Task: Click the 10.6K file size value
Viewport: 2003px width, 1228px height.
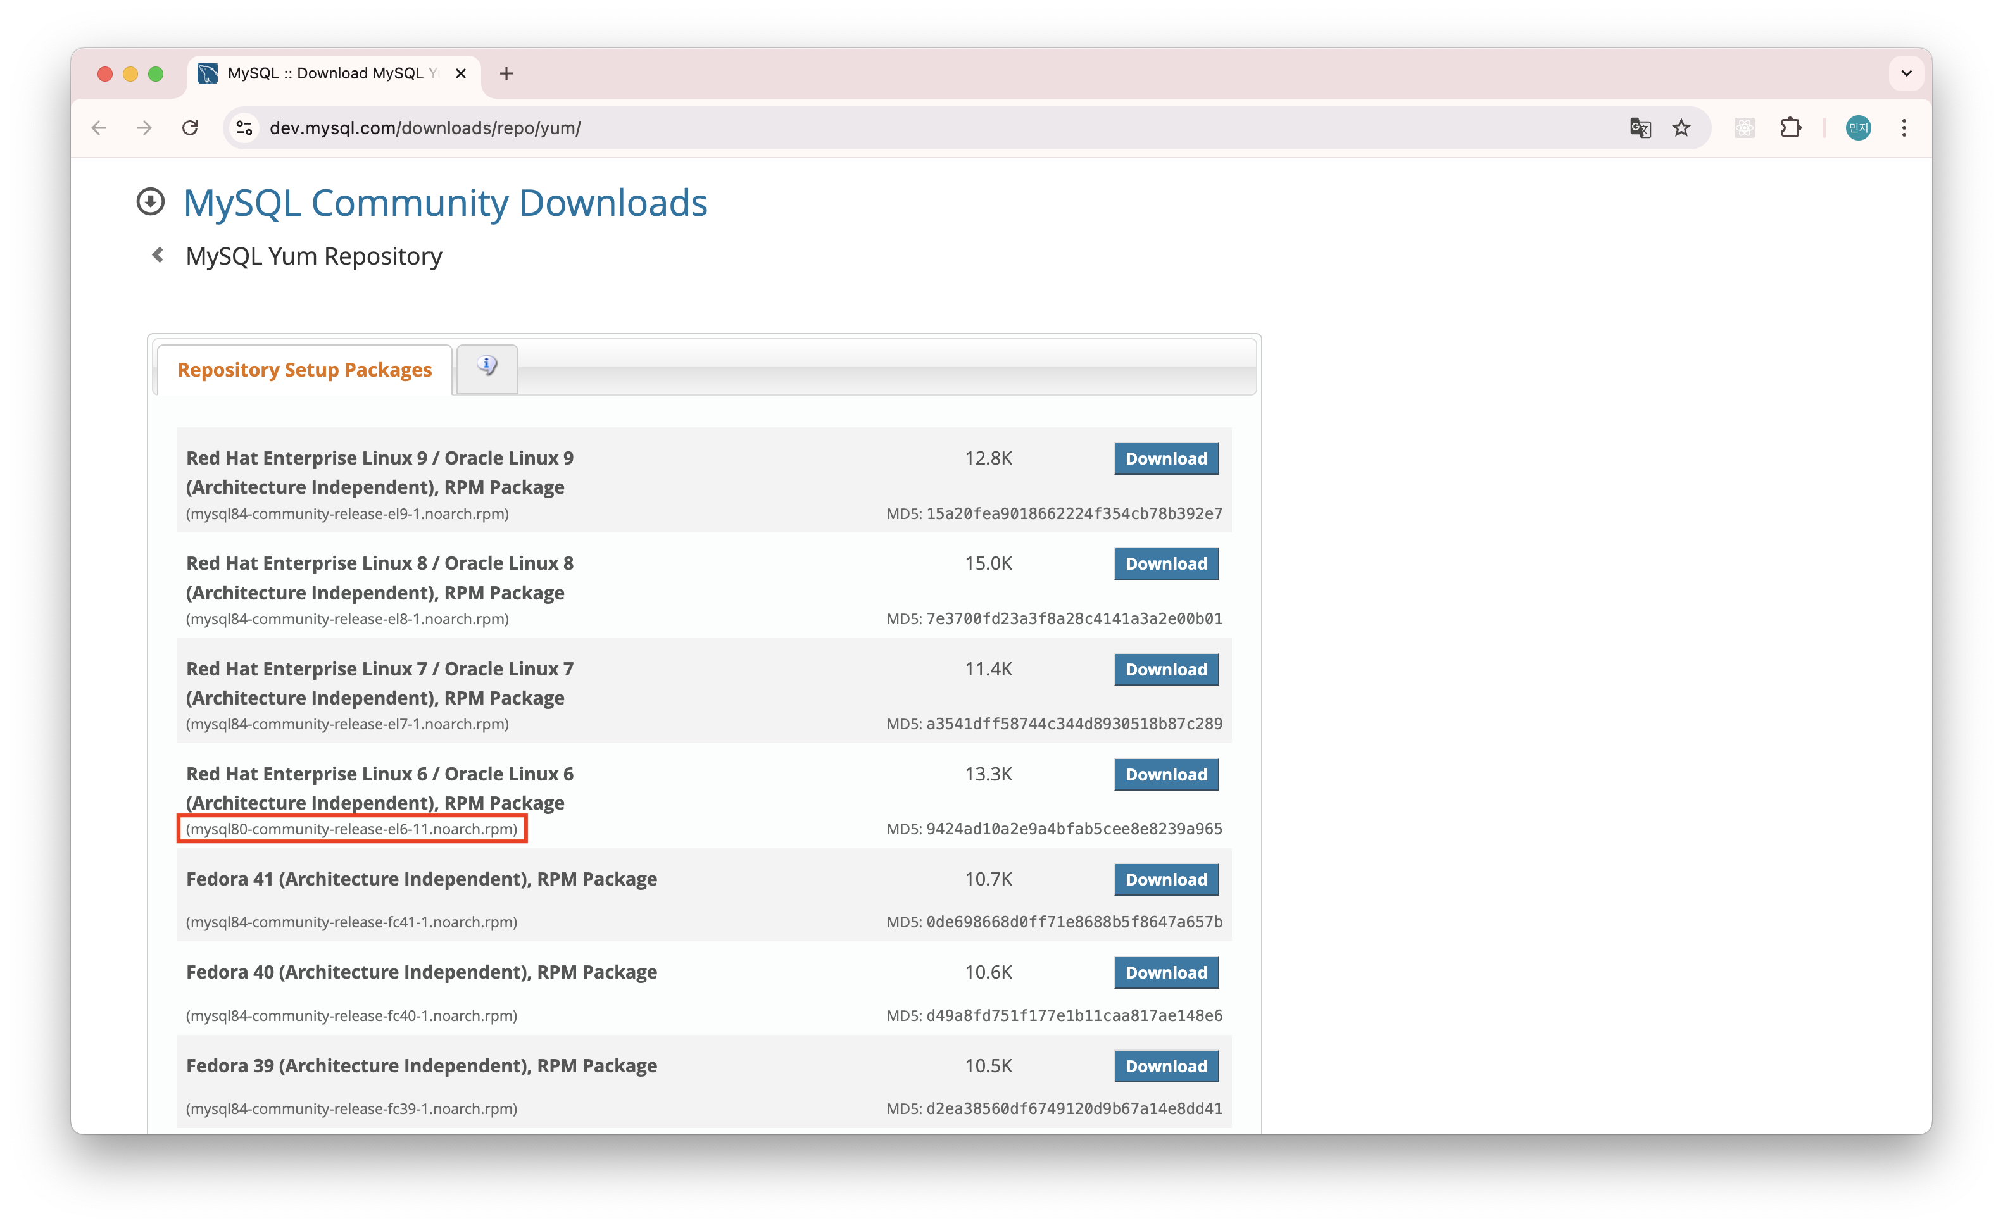Action: (988, 972)
